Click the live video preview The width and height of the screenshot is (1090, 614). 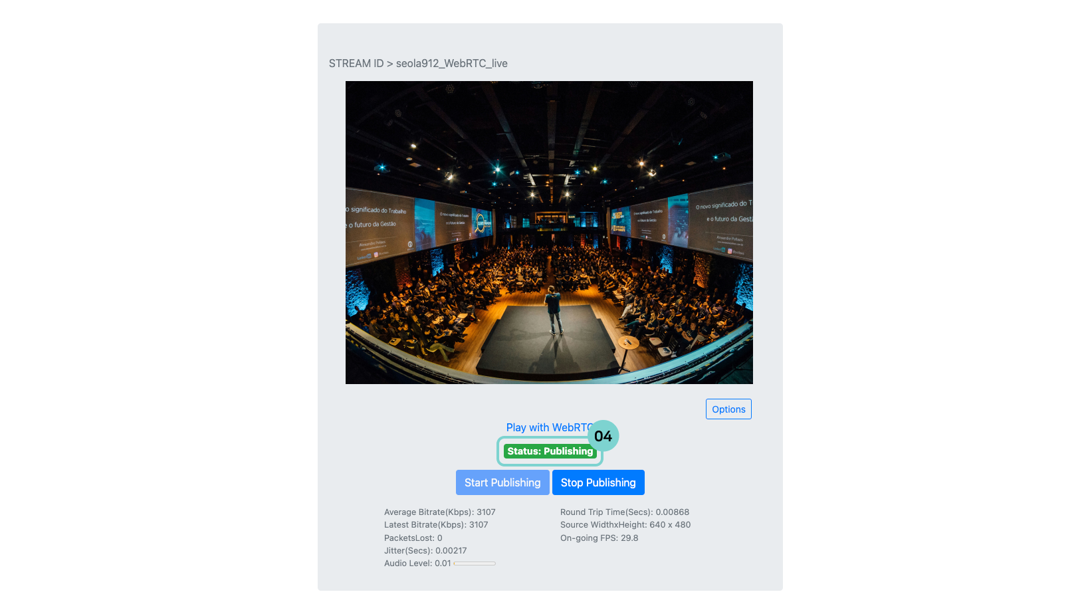click(549, 233)
